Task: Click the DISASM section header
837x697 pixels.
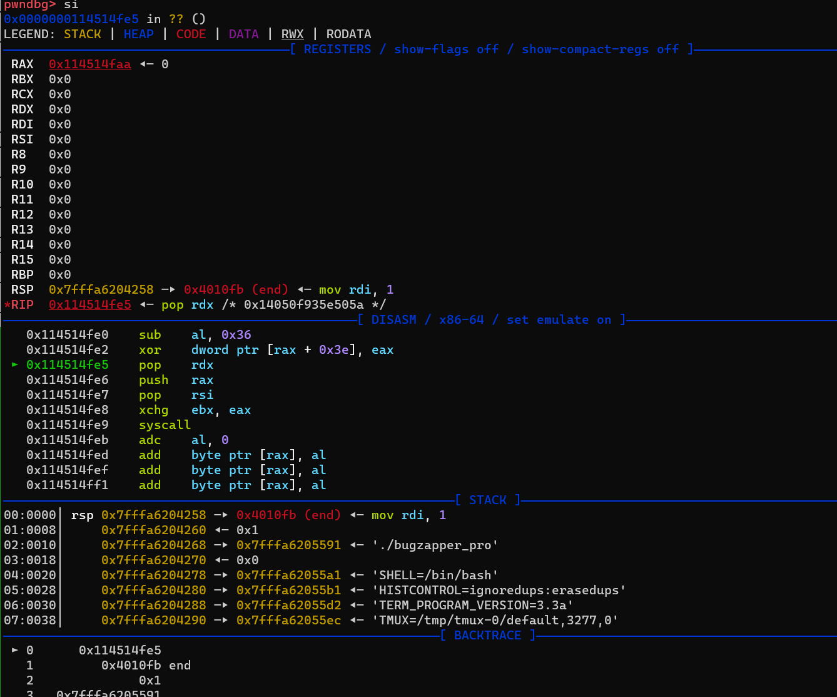Action: [x=492, y=320]
